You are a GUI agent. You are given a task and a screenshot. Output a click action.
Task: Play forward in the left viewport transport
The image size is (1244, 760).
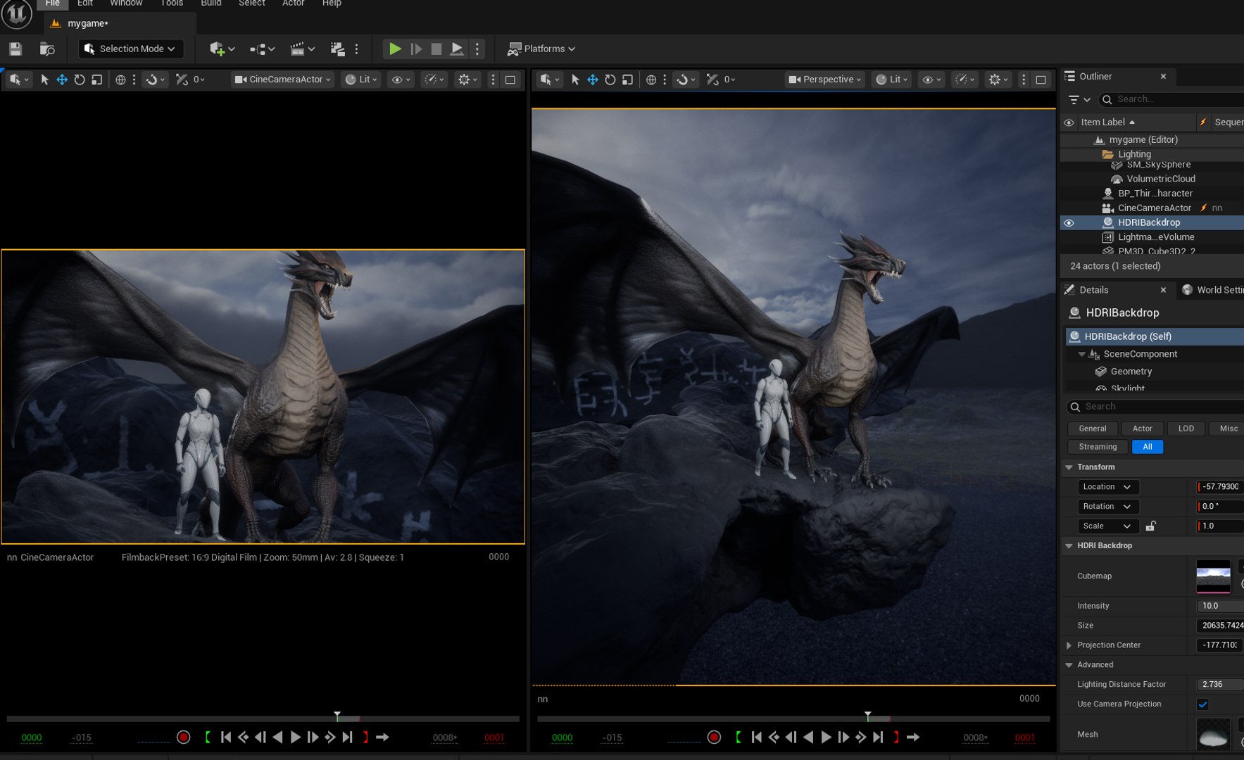[296, 737]
